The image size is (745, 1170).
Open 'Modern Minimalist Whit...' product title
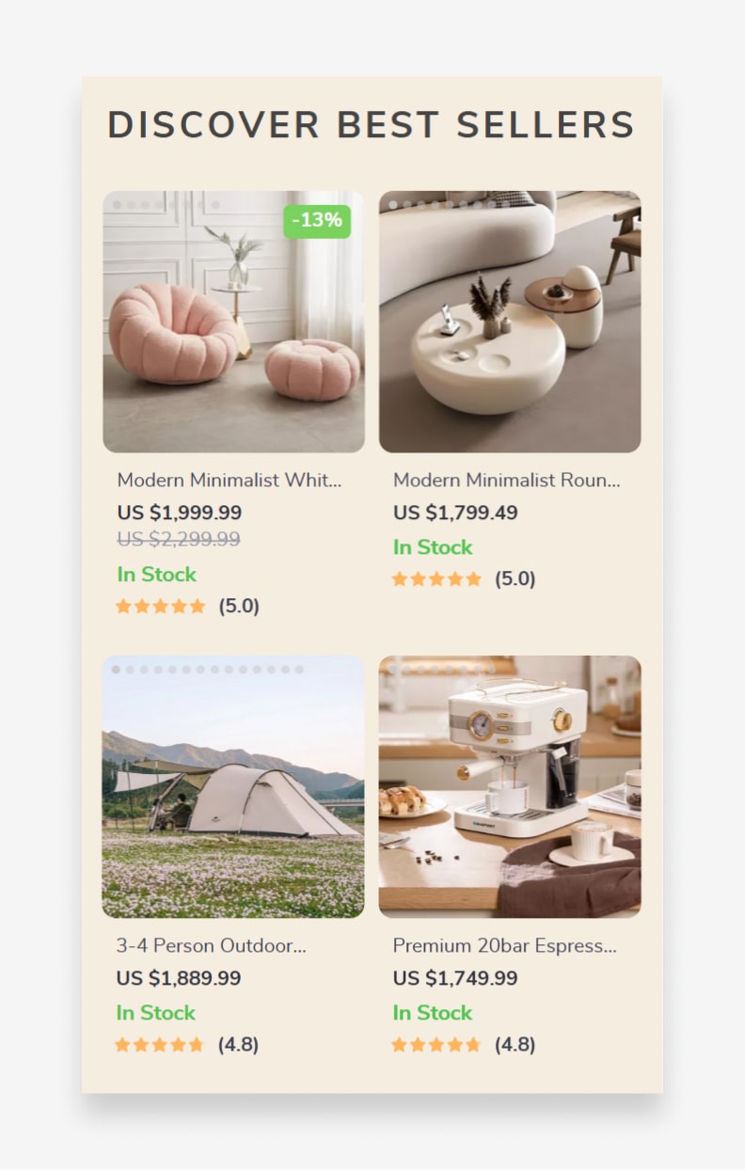click(230, 480)
